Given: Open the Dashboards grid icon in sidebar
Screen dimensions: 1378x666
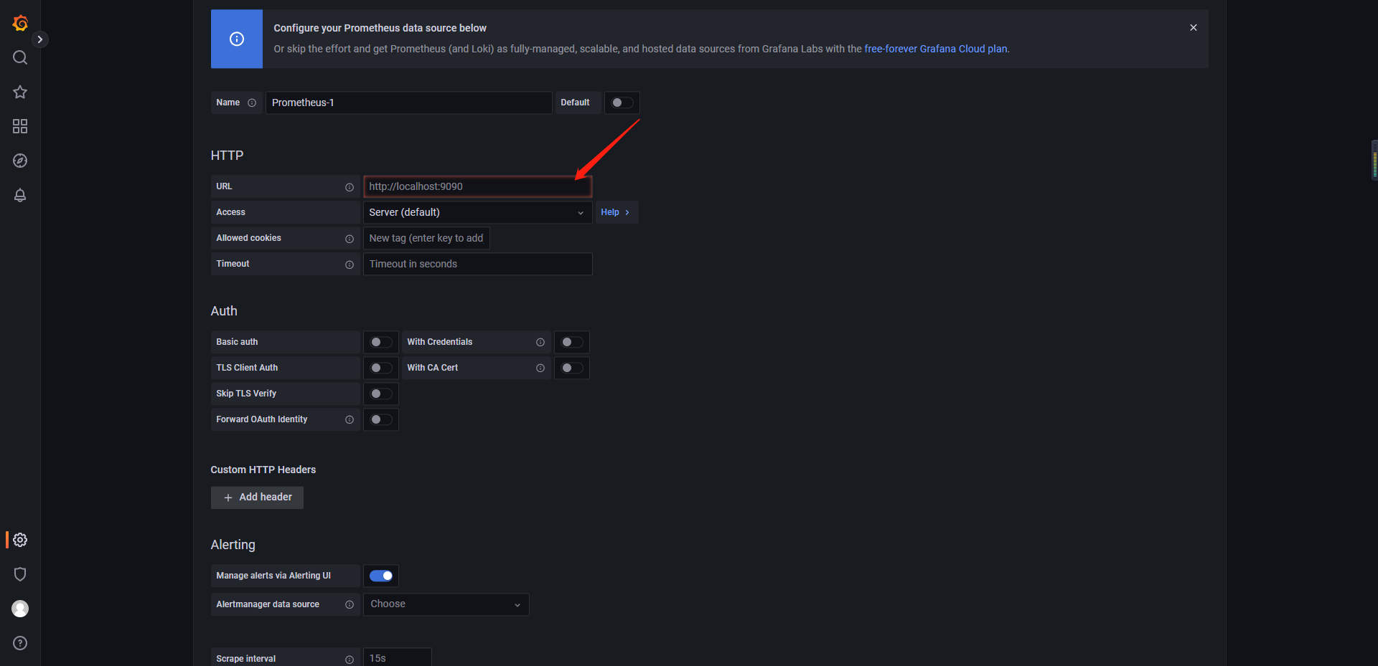Looking at the screenshot, I should click(19, 126).
